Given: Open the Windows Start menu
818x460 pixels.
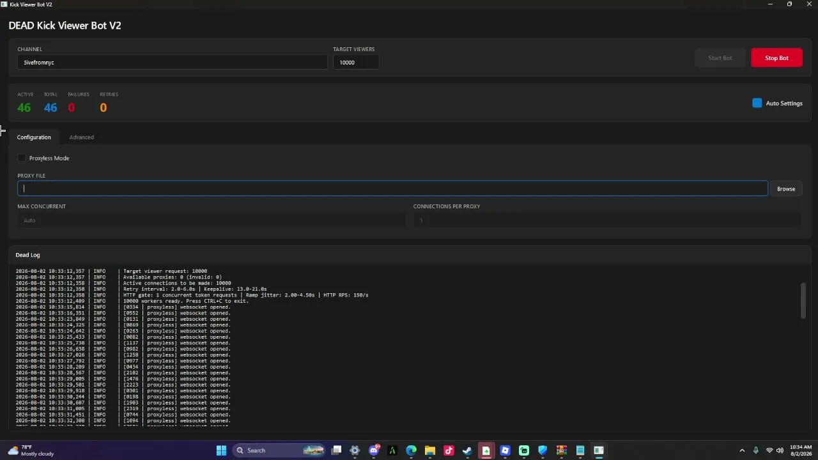Looking at the screenshot, I should [221, 450].
